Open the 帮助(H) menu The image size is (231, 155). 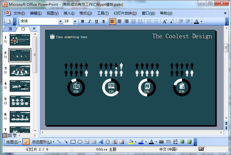(x=166, y=13)
